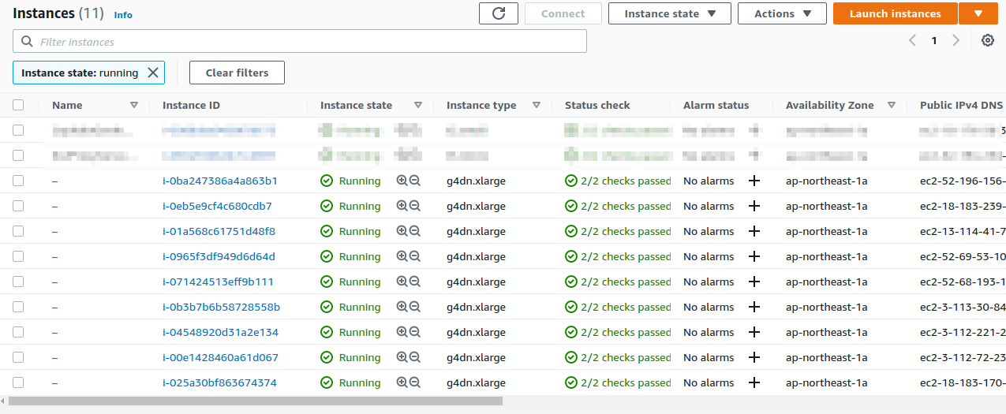
Task: Zoom out filter icon for i-0965f3df949d6d64d
Action: point(415,256)
